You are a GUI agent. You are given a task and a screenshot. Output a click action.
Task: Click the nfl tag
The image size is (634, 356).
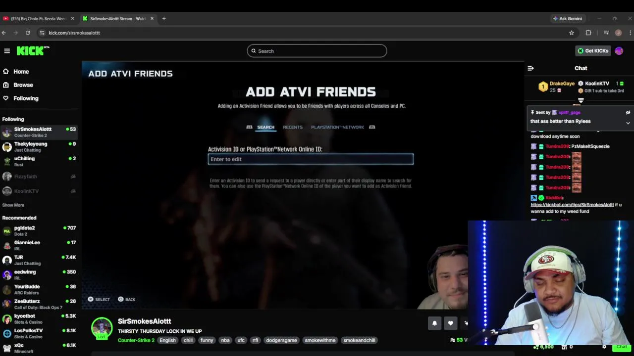255,340
